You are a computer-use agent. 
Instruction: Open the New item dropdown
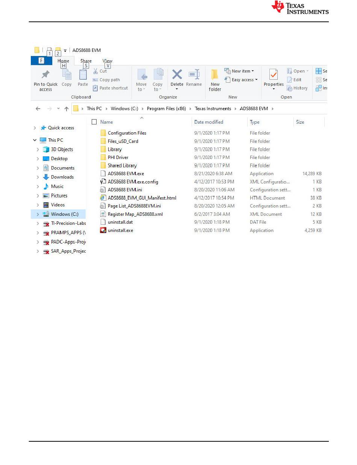[x=239, y=71]
